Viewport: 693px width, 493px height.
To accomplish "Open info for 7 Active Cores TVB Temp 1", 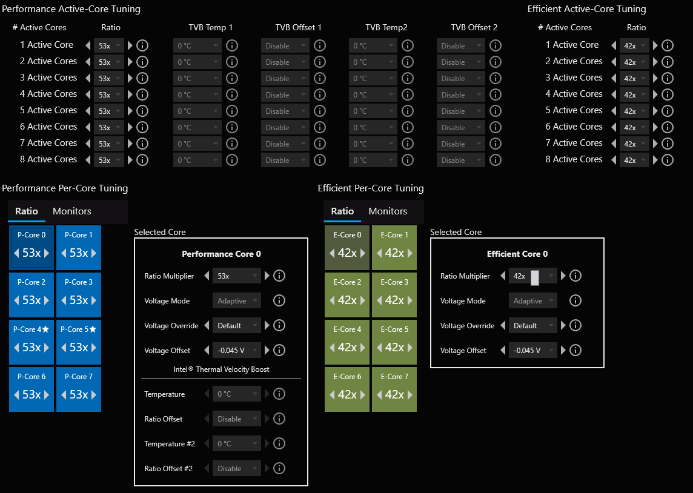I will pyautogui.click(x=232, y=144).
